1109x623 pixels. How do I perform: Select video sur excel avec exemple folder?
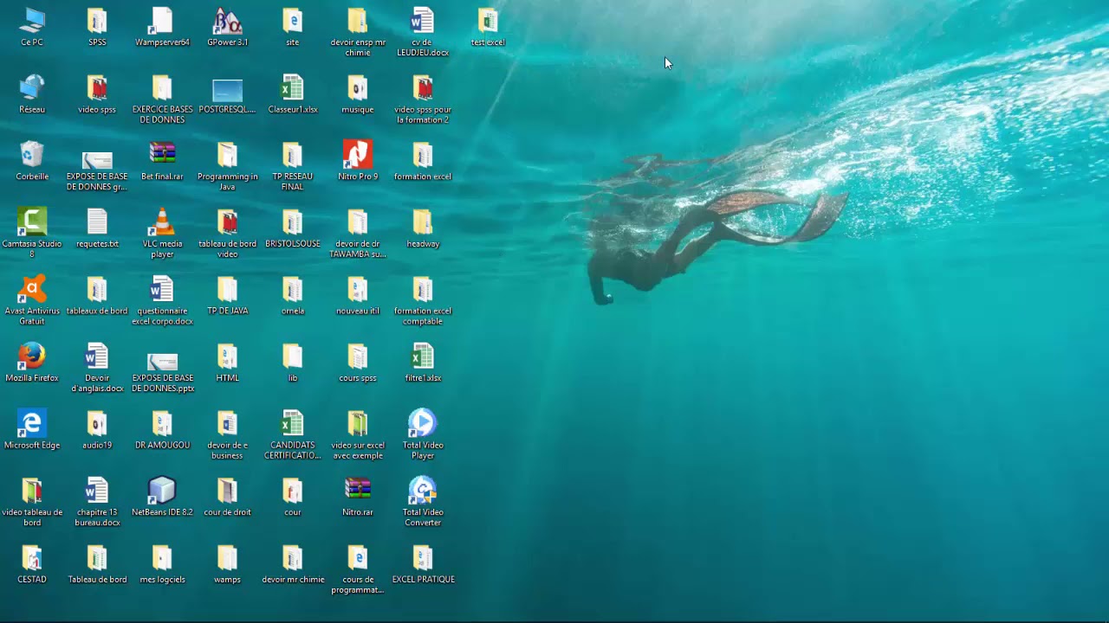click(x=358, y=434)
